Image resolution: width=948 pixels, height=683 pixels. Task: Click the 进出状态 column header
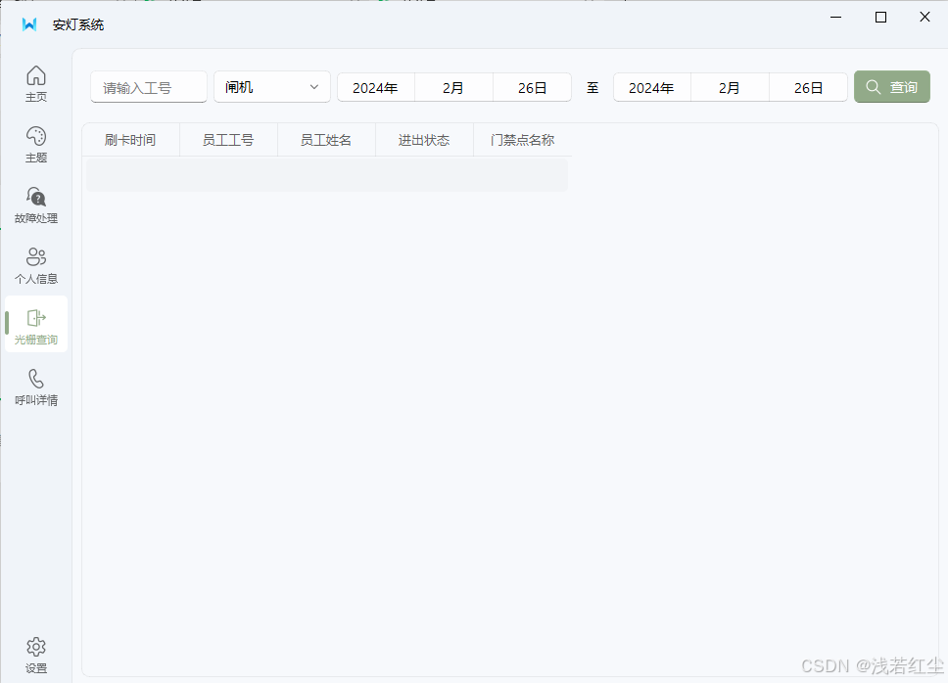pyautogui.click(x=423, y=140)
